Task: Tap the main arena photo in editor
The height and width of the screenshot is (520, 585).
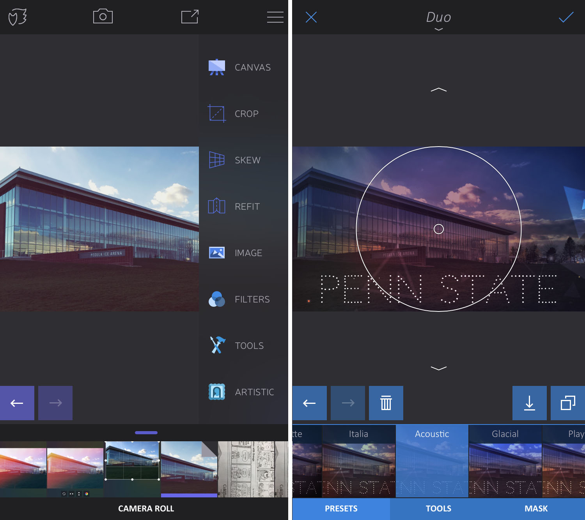Action: [99, 229]
